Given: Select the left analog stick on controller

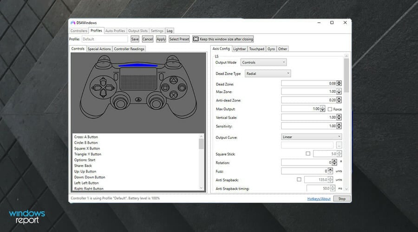Looking at the screenshot, I should [120, 102].
